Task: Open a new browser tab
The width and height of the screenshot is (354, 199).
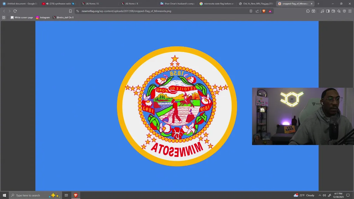Action: [318, 4]
